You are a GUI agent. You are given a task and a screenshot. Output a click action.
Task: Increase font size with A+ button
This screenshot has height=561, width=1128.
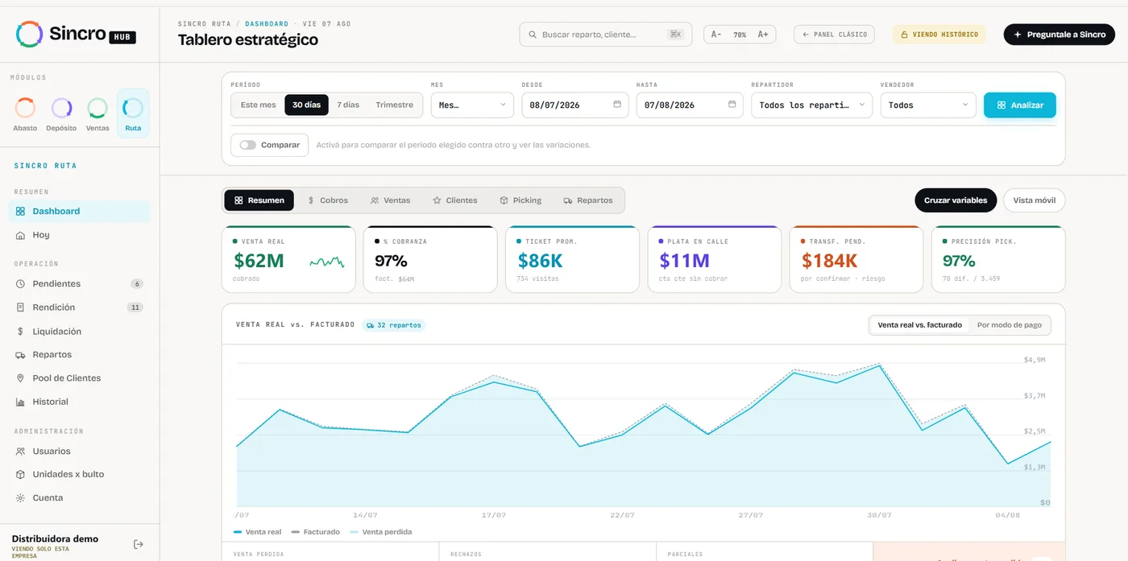pyautogui.click(x=763, y=35)
